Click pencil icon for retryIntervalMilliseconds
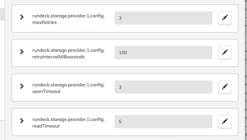Image resolution: width=247 pixels, height=140 pixels. pos(225,52)
